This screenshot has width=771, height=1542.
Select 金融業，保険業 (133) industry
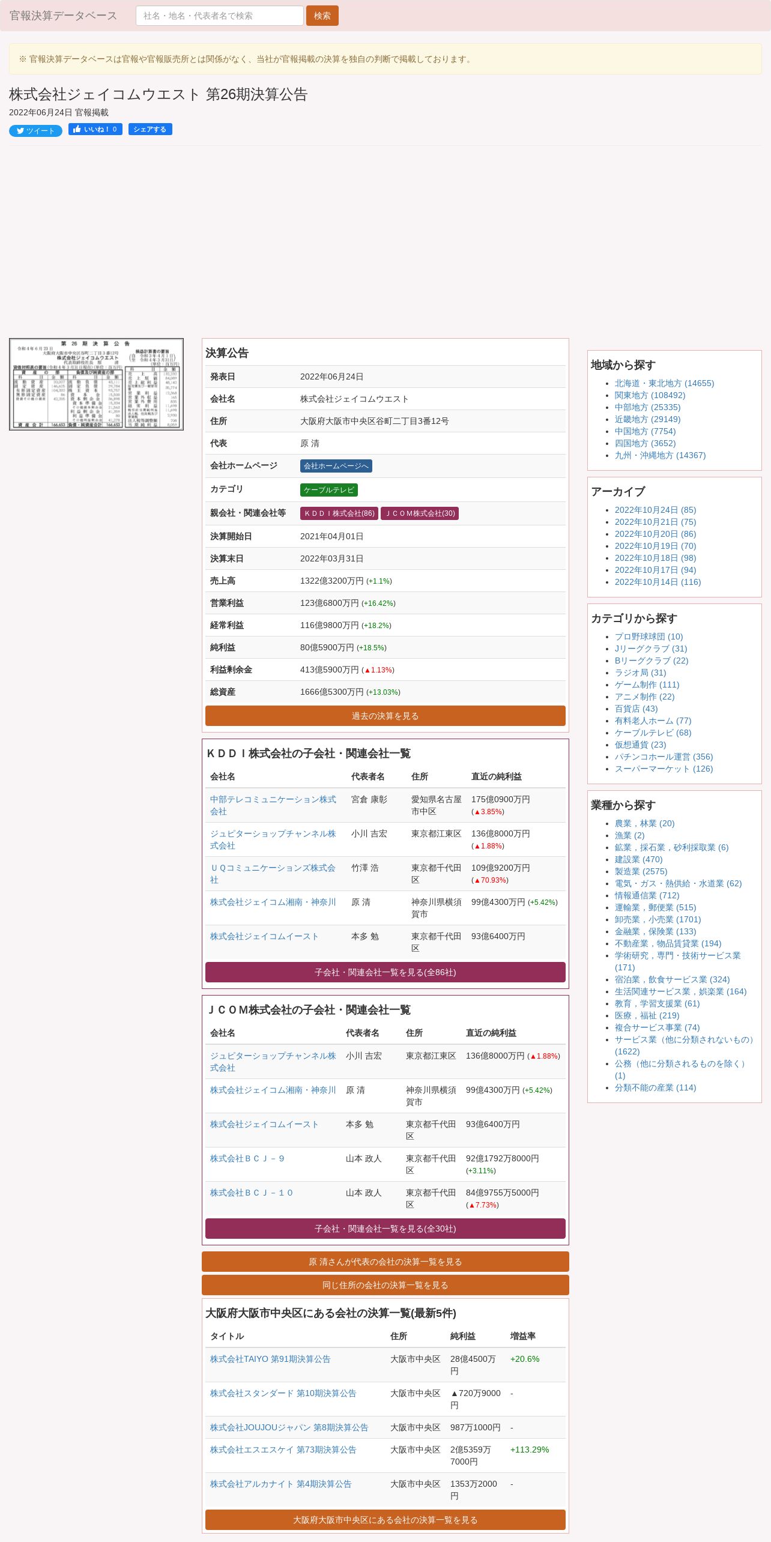(656, 931)
